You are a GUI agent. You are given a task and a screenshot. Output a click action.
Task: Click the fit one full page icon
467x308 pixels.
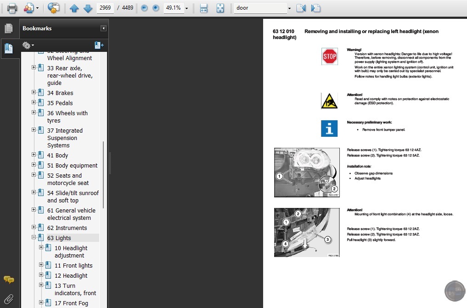(220, 8)
